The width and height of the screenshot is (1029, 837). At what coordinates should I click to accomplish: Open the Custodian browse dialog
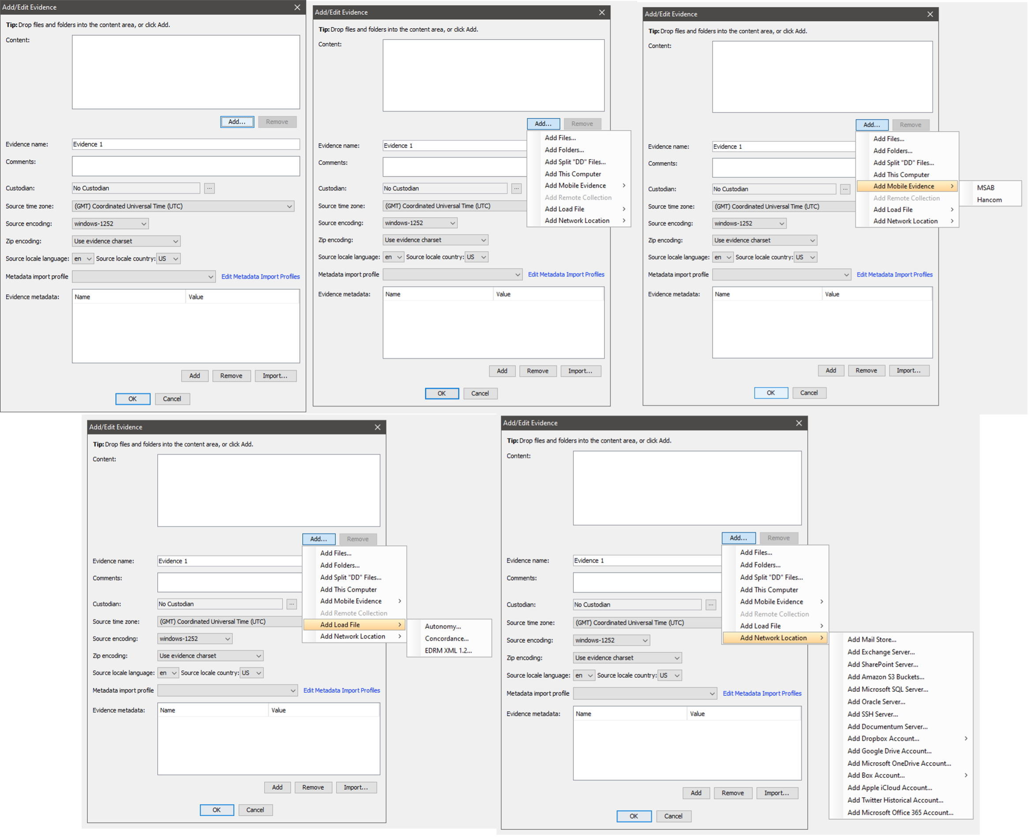click(x=209, y=188)
